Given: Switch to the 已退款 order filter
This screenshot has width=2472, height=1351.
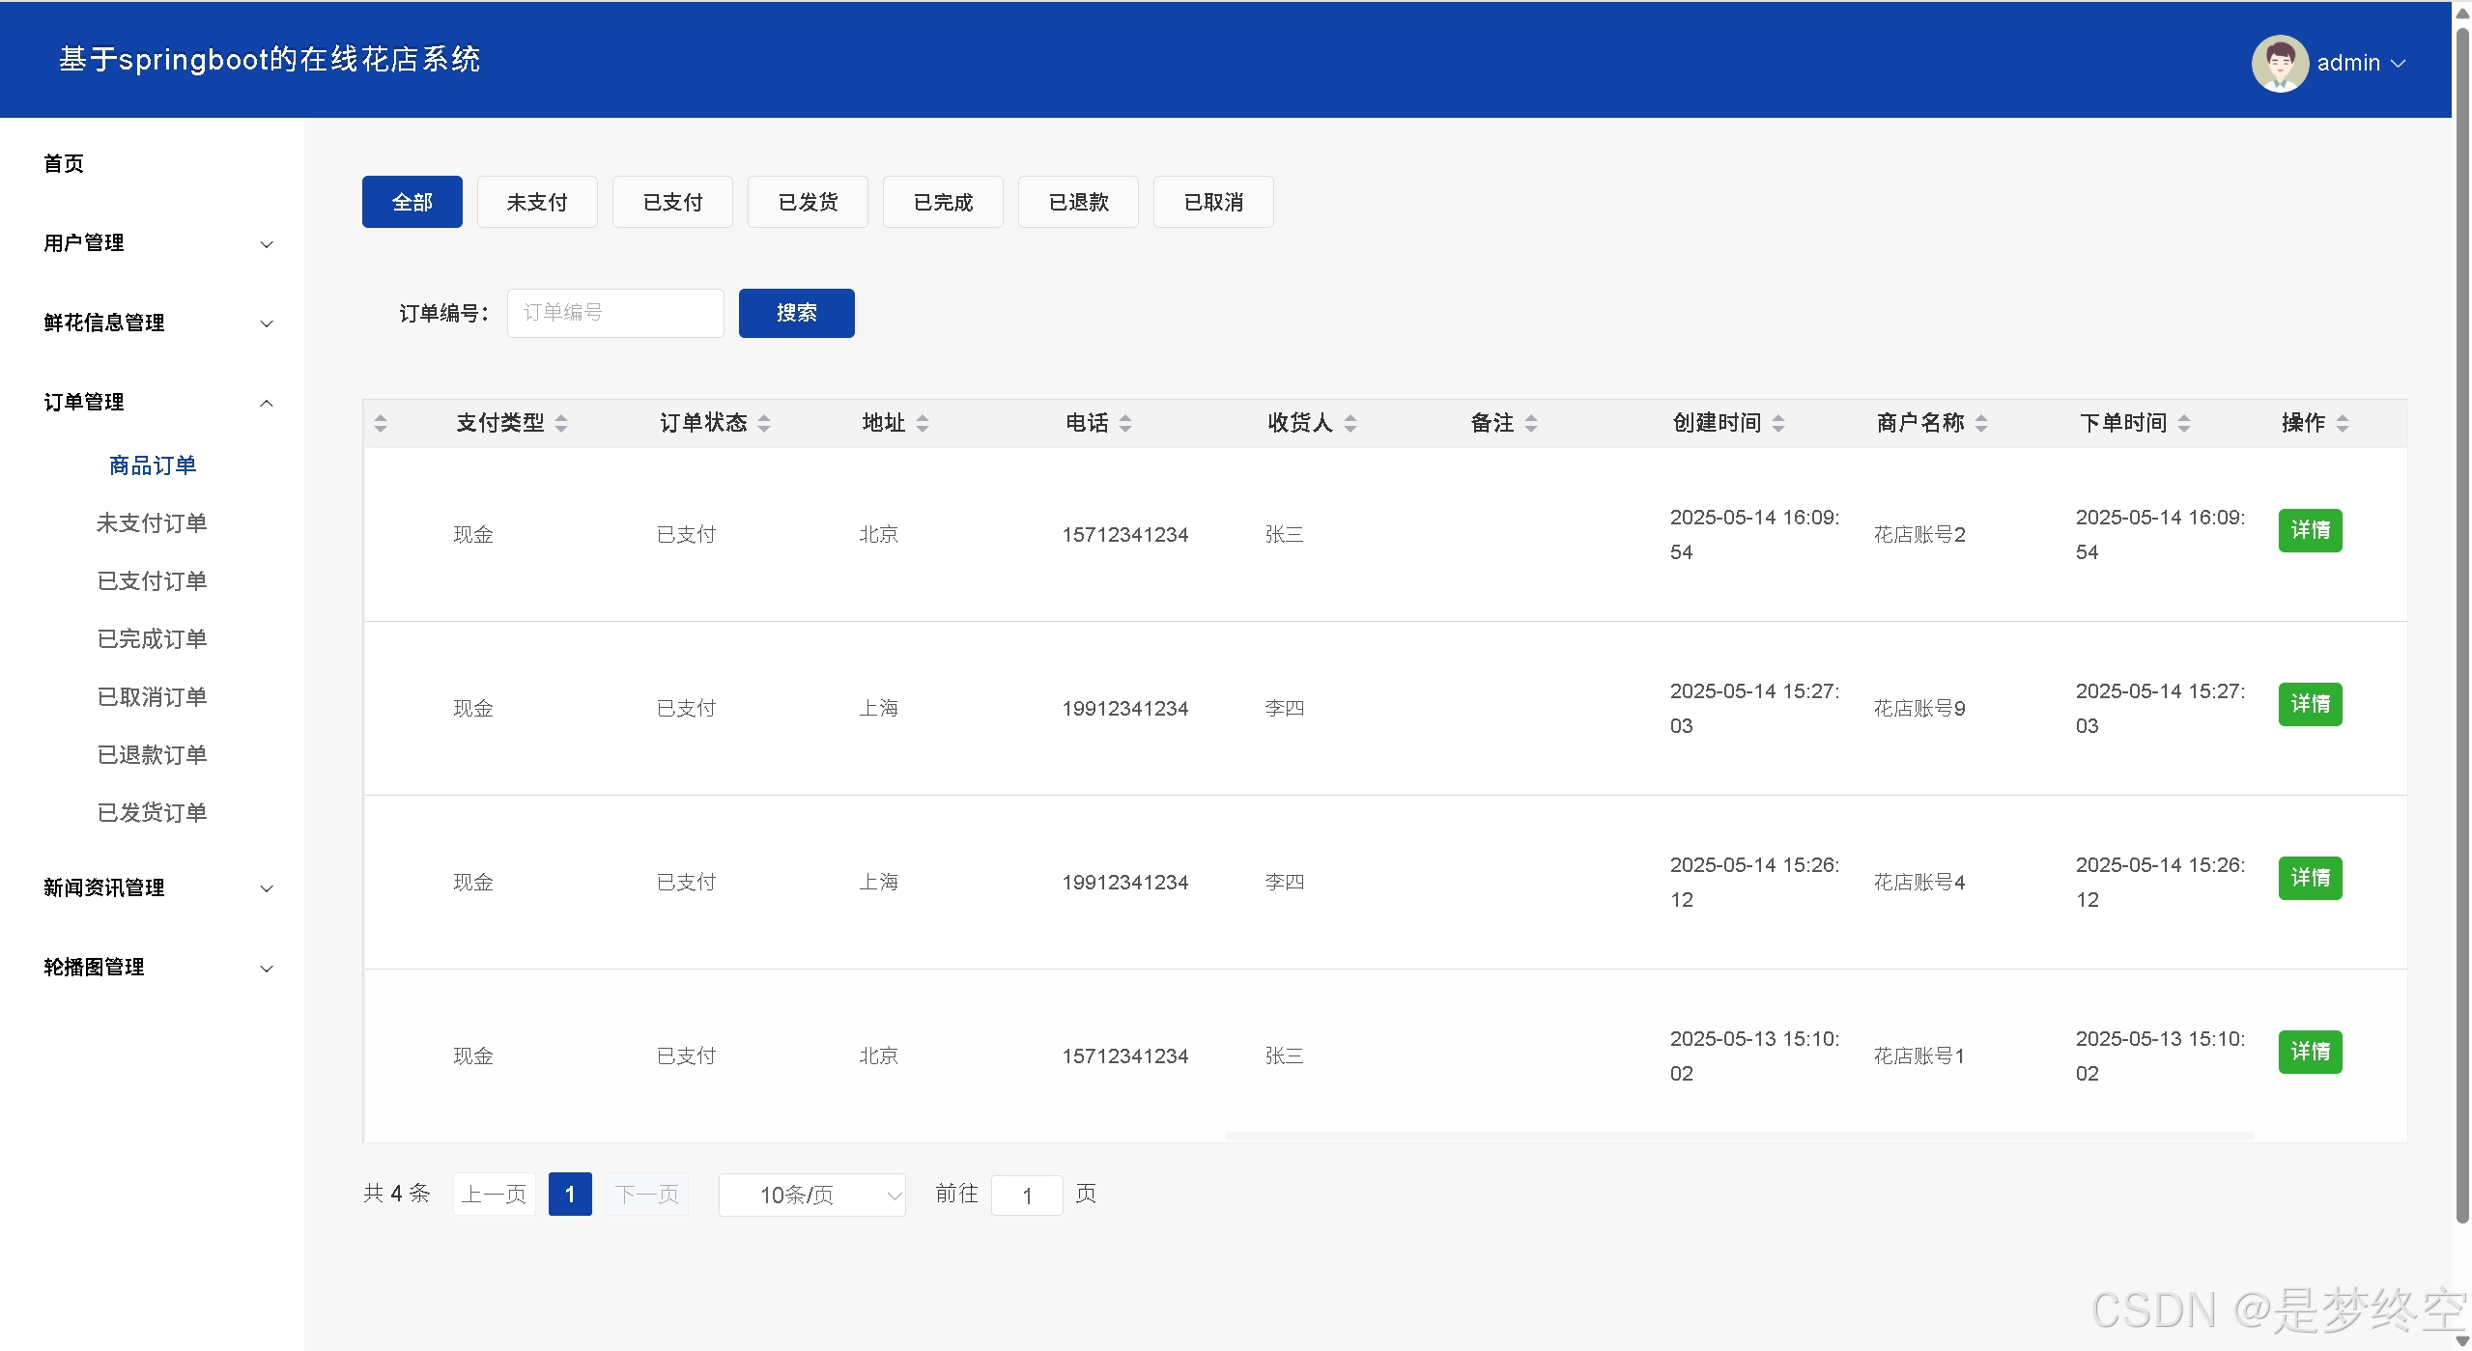Looking at the screenshot, I should coord(1078,202).
